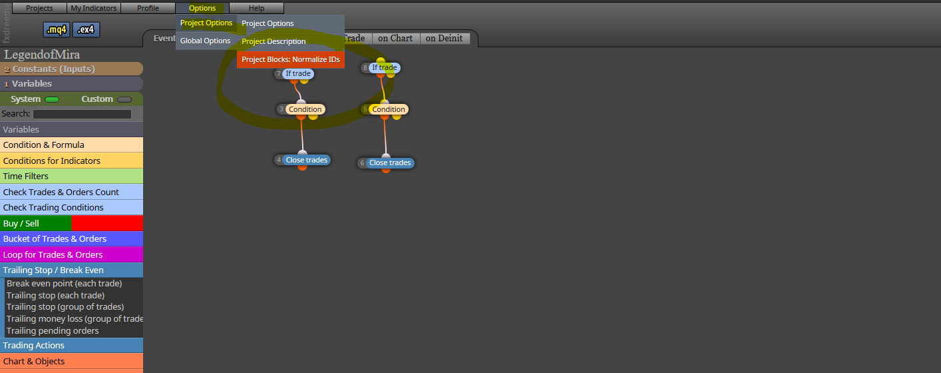Click orange output connector under Close trades block 6

coord(386,169)
